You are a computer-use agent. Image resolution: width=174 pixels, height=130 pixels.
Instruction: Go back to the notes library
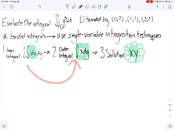coord(4,6)
